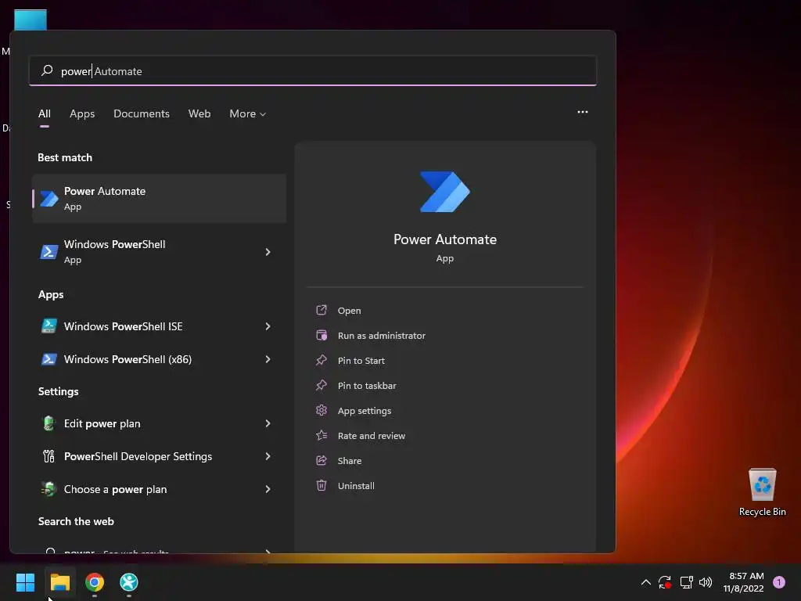Select the Web search filter tab
Screen dimensions: 801x601
tap(199, 113)
